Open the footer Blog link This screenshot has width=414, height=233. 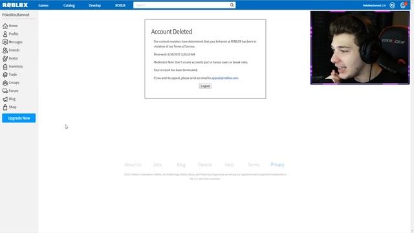tap(181, 164)
